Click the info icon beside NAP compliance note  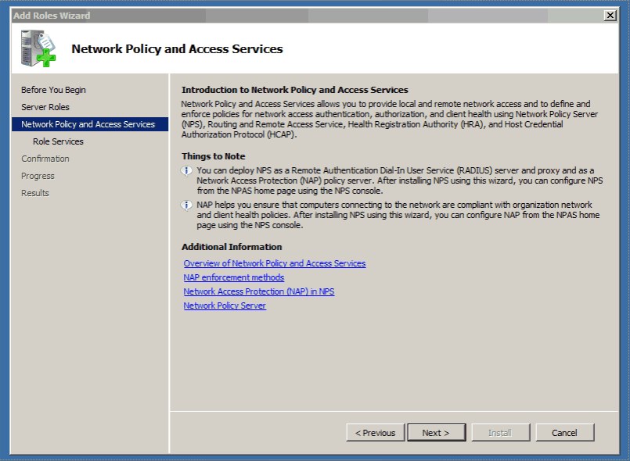point(186,205)
